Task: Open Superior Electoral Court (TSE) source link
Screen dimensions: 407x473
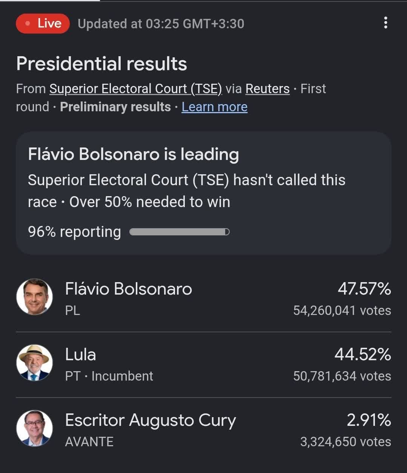Action: pyautogui.click(x=136, y=89)
